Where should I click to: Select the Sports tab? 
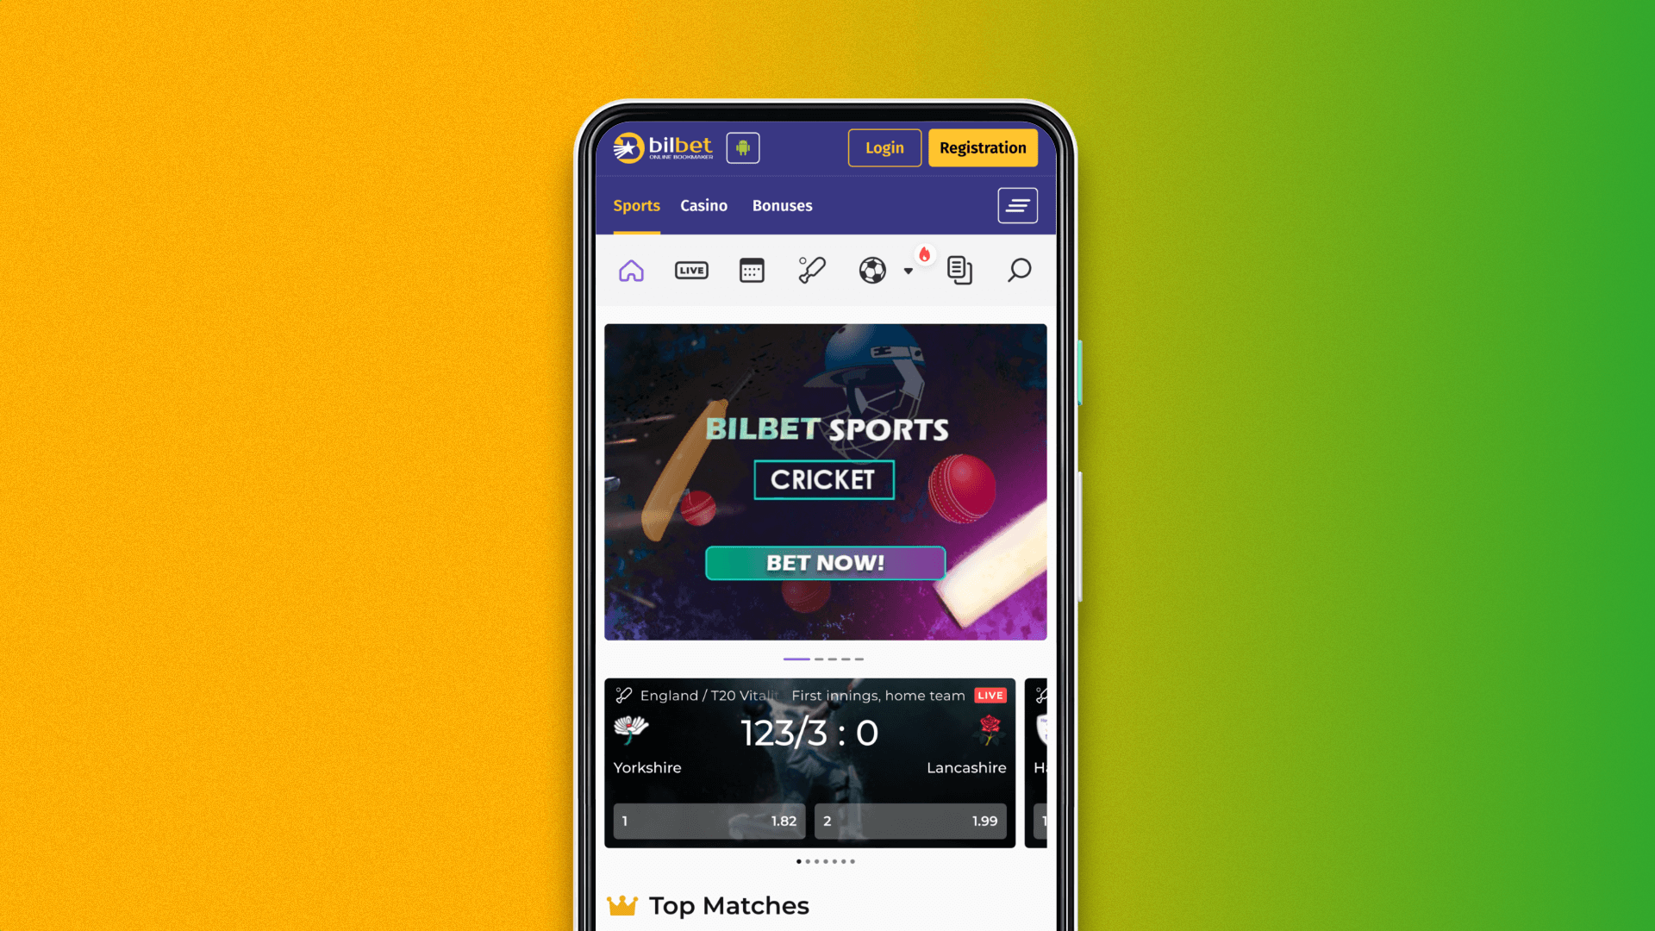pos(636,206)
